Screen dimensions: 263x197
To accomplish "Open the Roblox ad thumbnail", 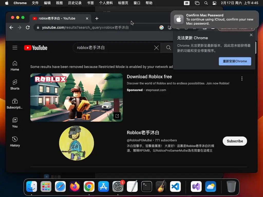I will click(77, 97).
